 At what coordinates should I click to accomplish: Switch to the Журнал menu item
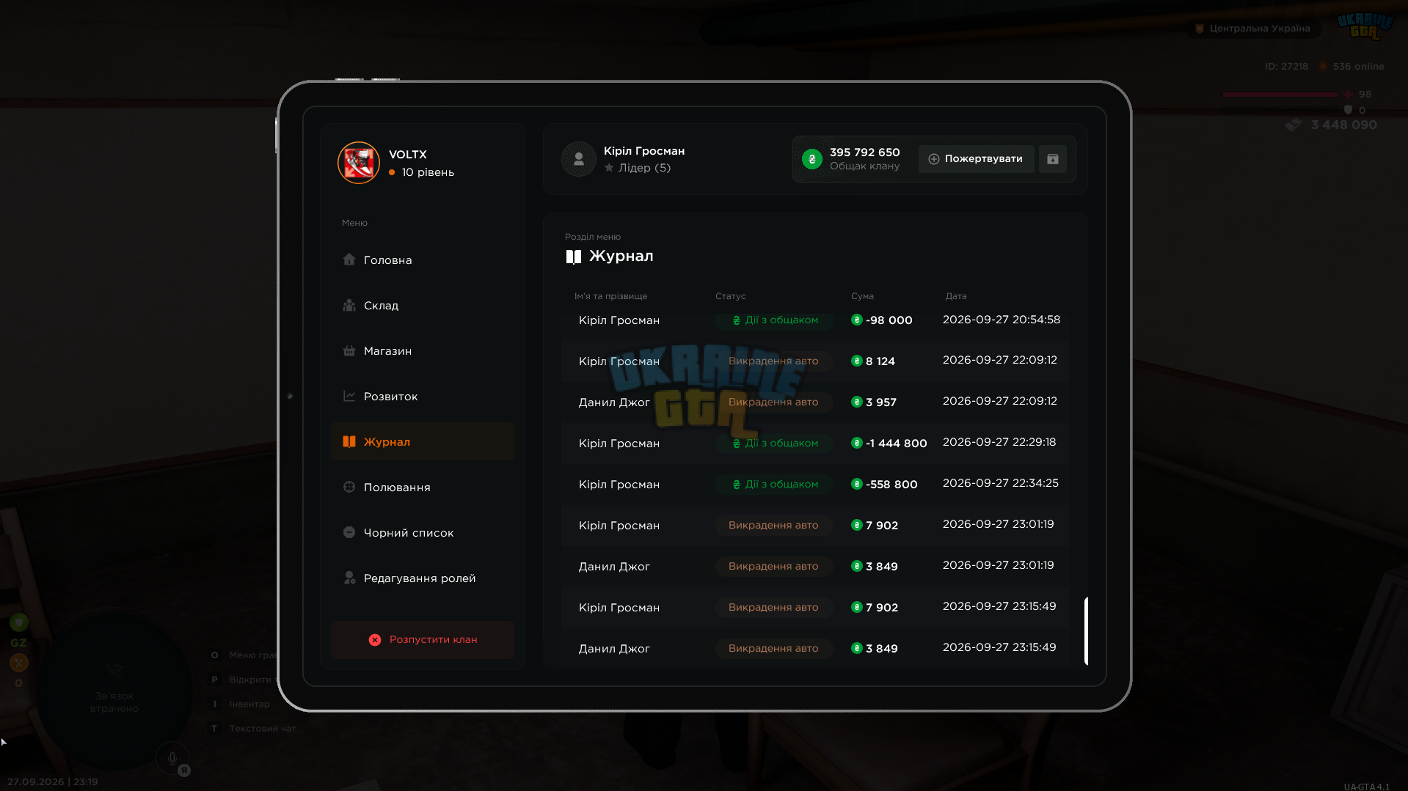pyautogui.click(x=423, y=441)
